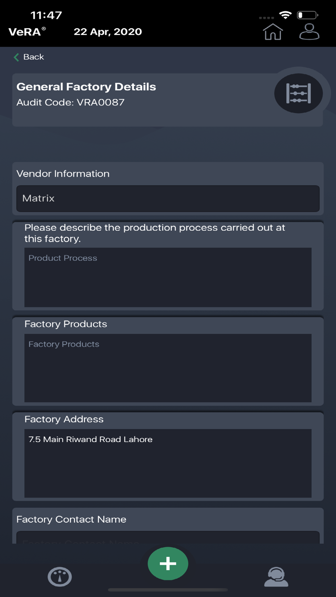The height and width of the screenshot is (597, 336).
Task: Tap the 11:47 clock display
Action: 46,15
